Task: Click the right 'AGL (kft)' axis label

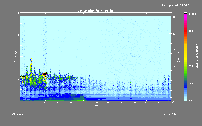Action: 178,56
